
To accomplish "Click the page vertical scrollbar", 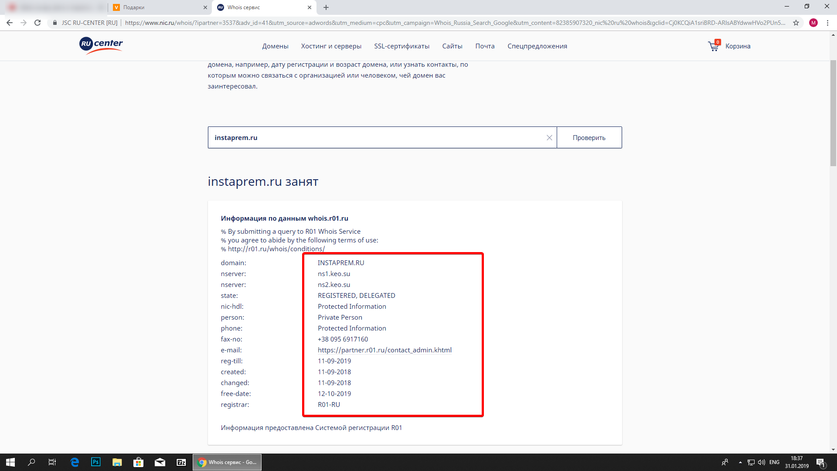I will pyautogui.click(x=833, y=113).
